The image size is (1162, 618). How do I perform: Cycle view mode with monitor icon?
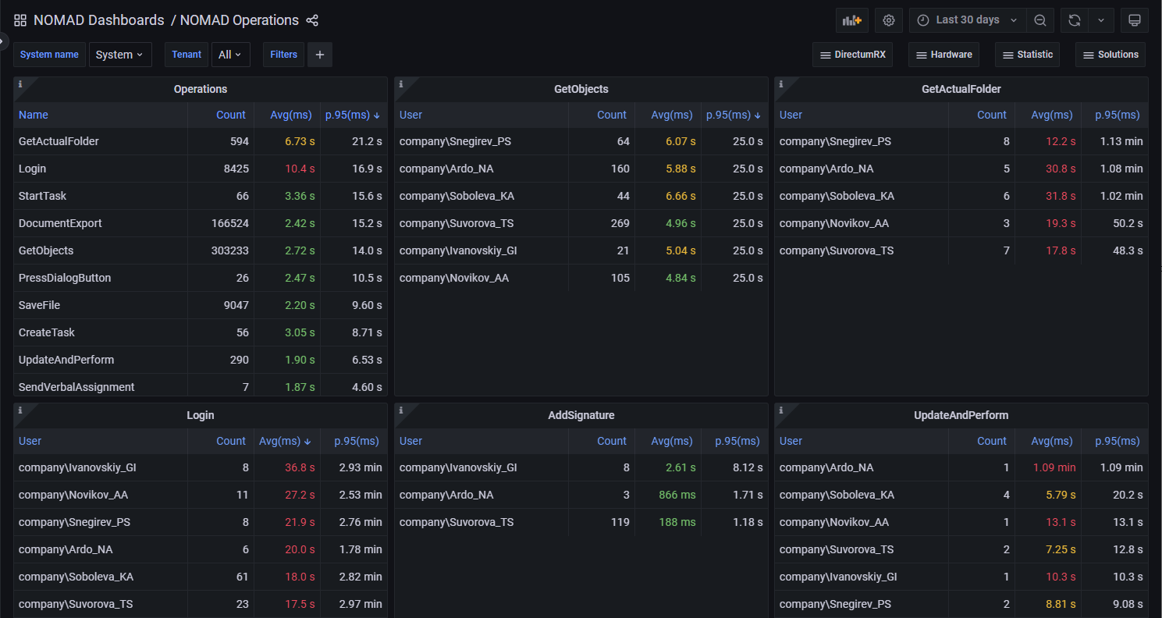[x=1135, y=20]
